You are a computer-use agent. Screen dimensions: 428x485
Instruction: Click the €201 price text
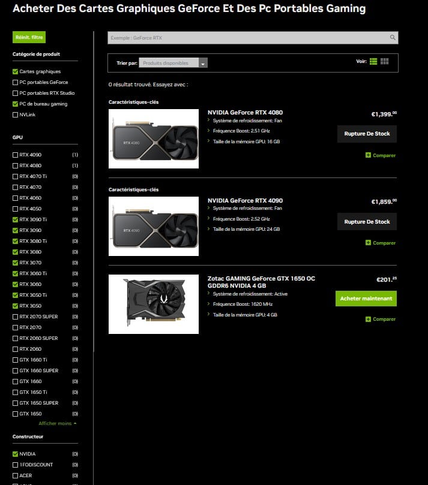(387, 279)
